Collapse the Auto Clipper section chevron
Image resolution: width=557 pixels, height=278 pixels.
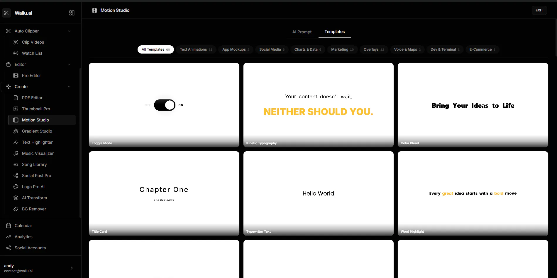[69, 31]
